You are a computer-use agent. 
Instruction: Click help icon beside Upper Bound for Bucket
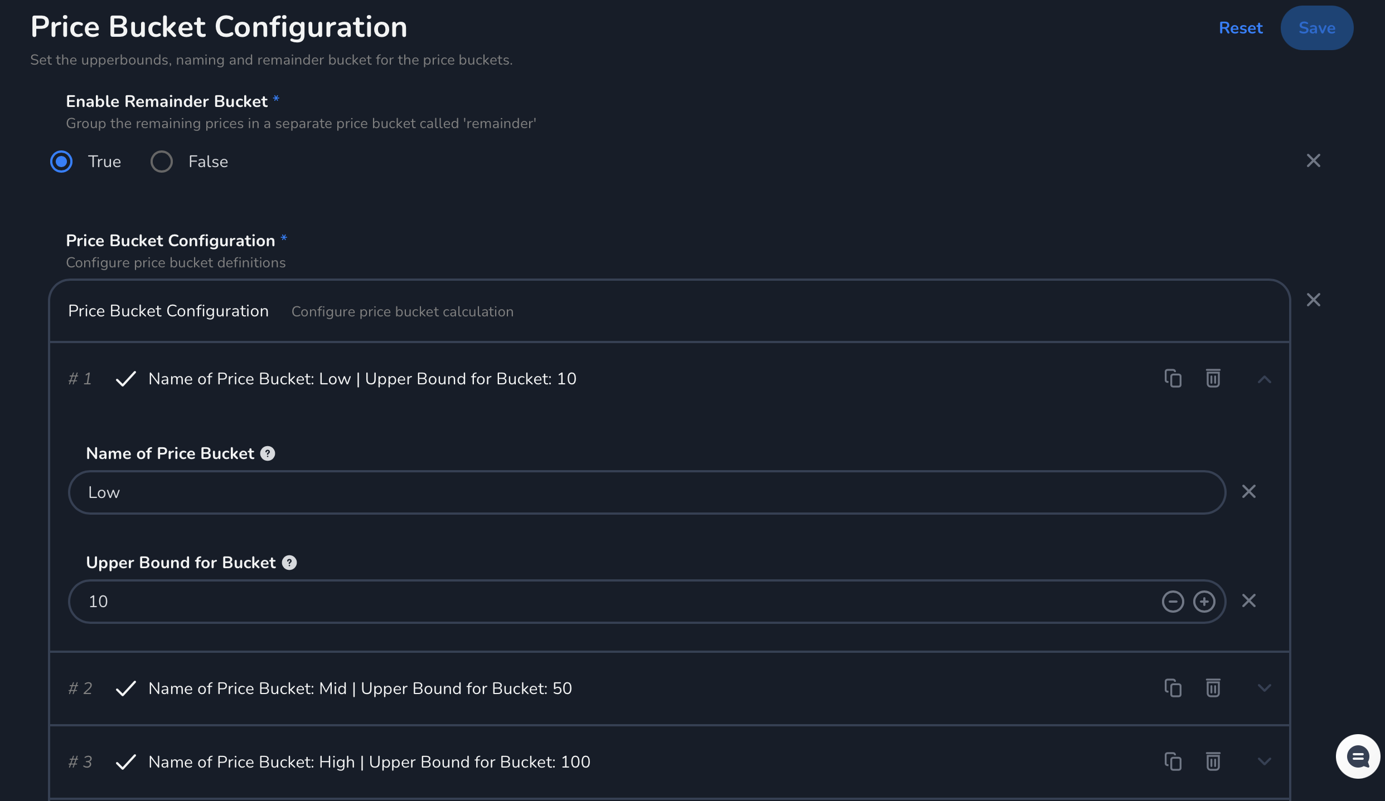(x=289, y=563)
